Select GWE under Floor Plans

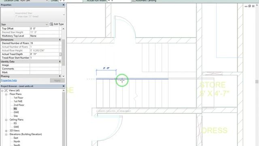click(x=16, y=112)
